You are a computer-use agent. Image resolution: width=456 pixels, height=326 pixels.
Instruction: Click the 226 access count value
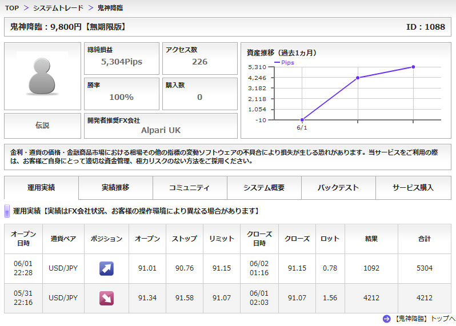200,62
